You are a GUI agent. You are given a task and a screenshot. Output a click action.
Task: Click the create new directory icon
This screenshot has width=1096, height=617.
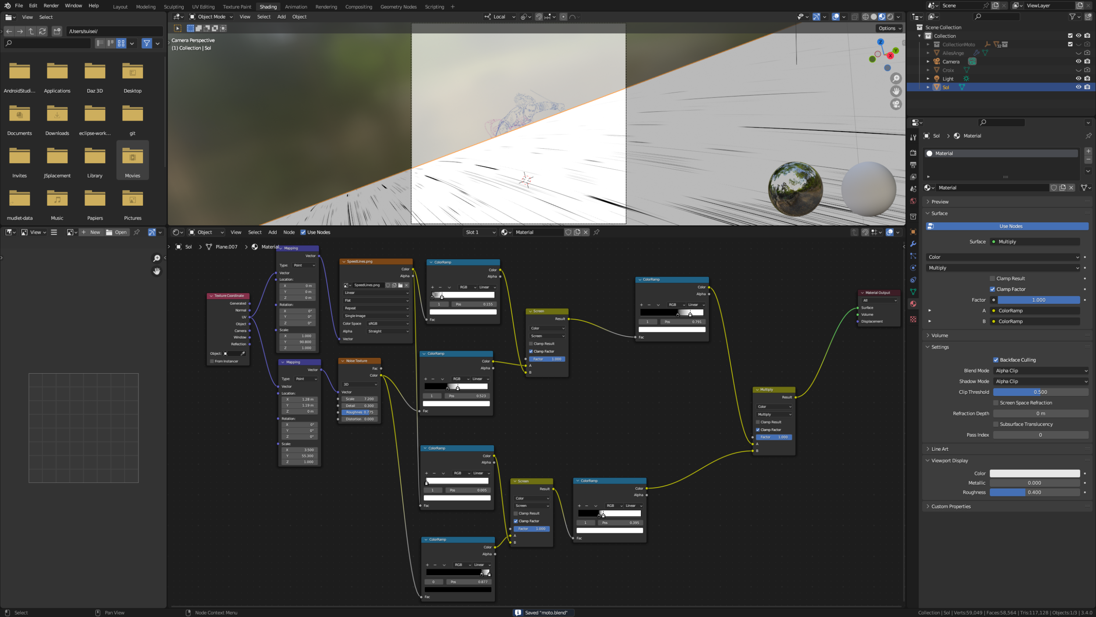pos(57,31)
